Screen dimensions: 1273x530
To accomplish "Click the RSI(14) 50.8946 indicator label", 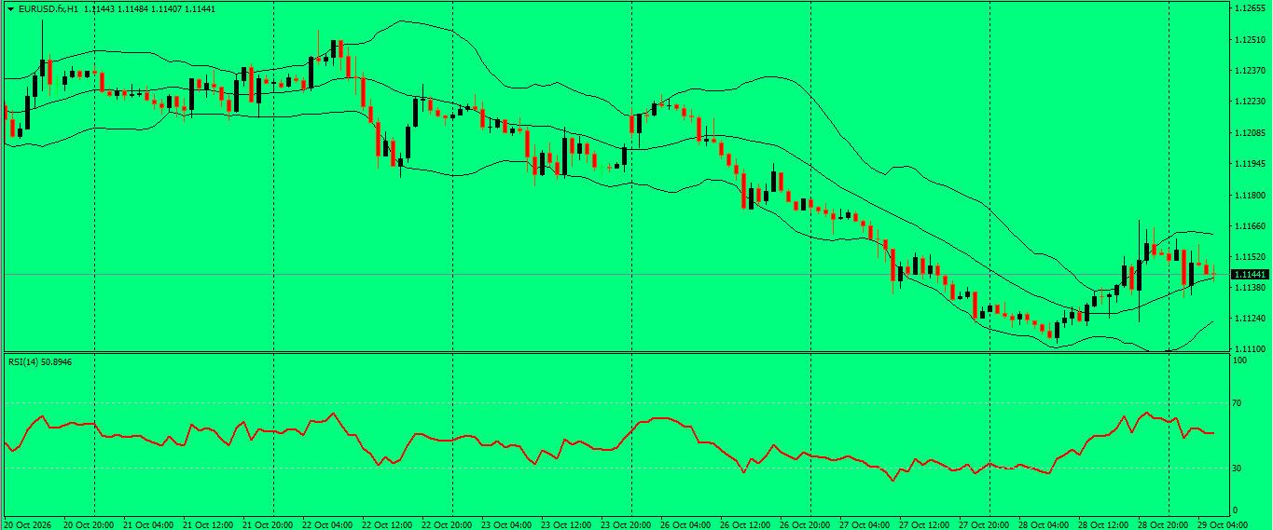I will [x=40, y=360].
